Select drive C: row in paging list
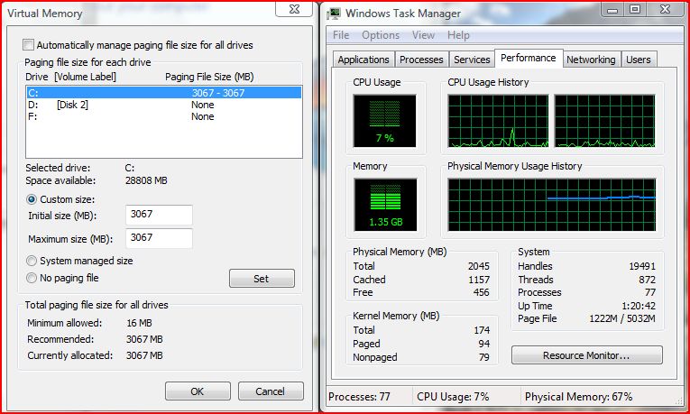 tap(163, 93)
